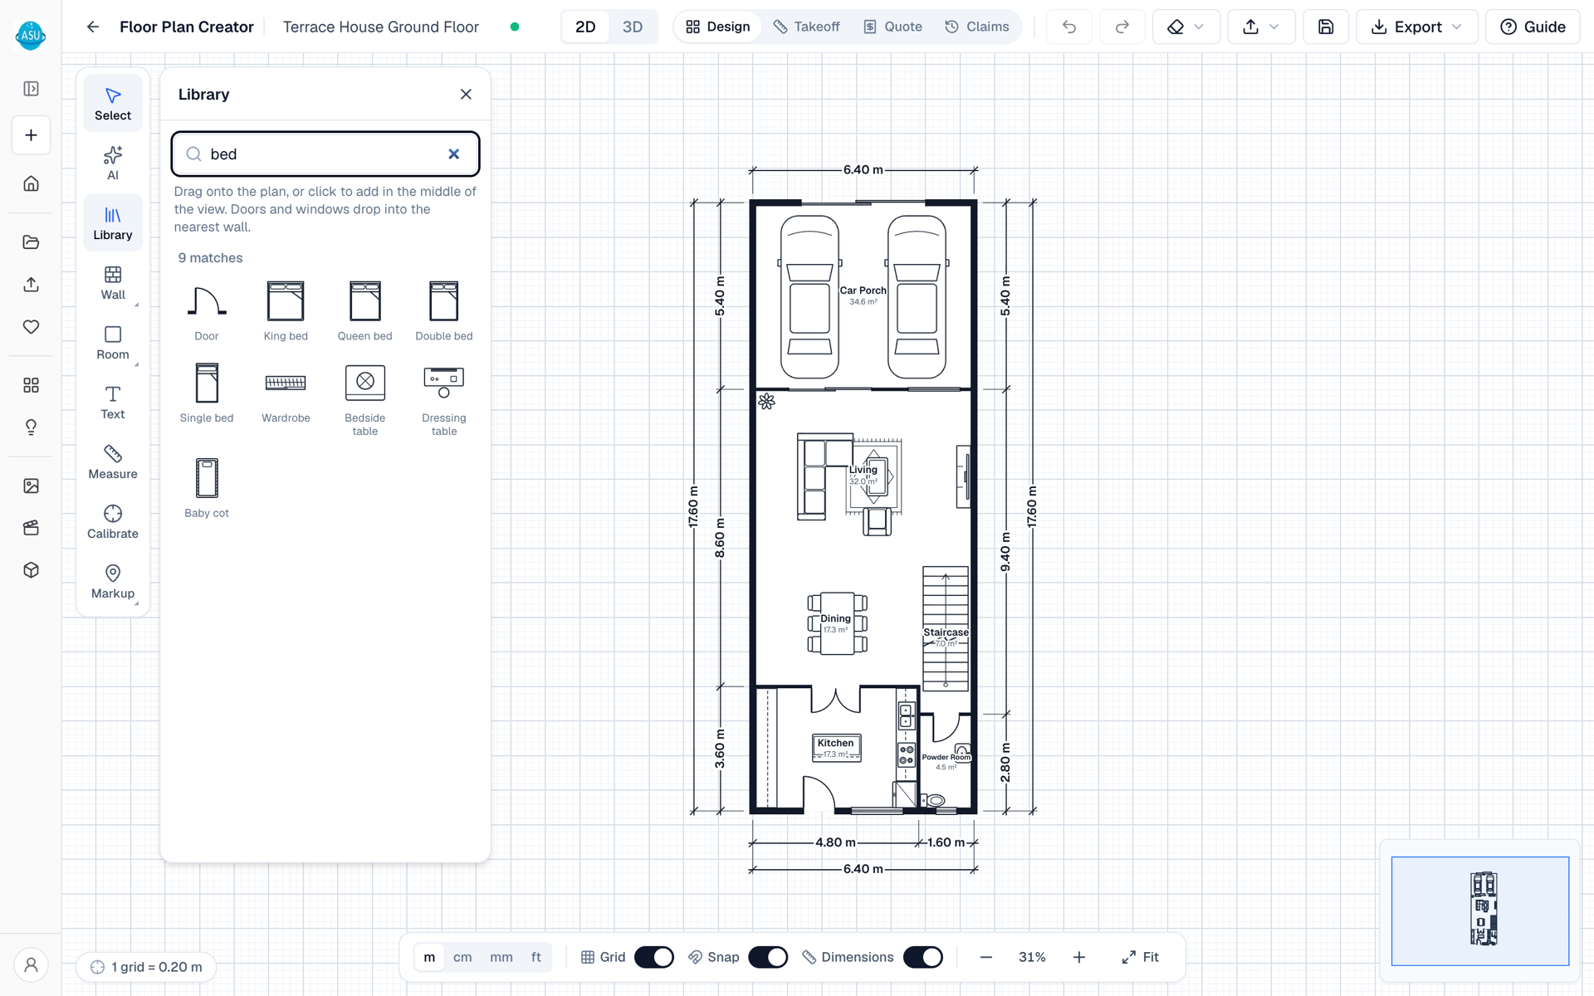
Task: Open the Export dropdown
Action: pos(1416,27)
